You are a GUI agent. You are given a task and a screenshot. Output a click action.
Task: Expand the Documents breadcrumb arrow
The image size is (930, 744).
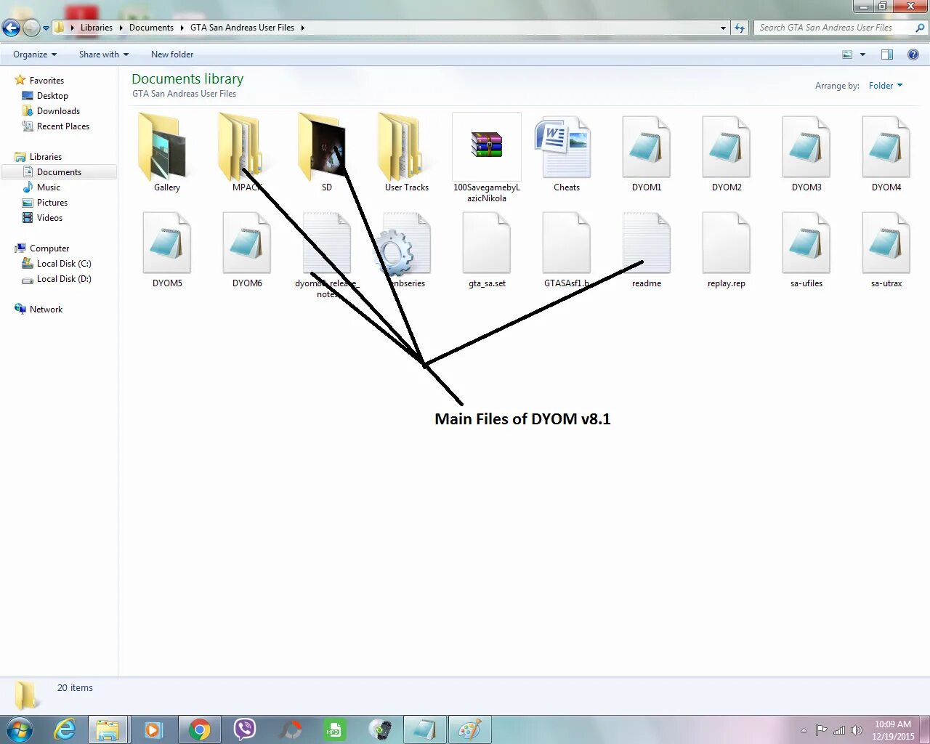click(182, 28)
